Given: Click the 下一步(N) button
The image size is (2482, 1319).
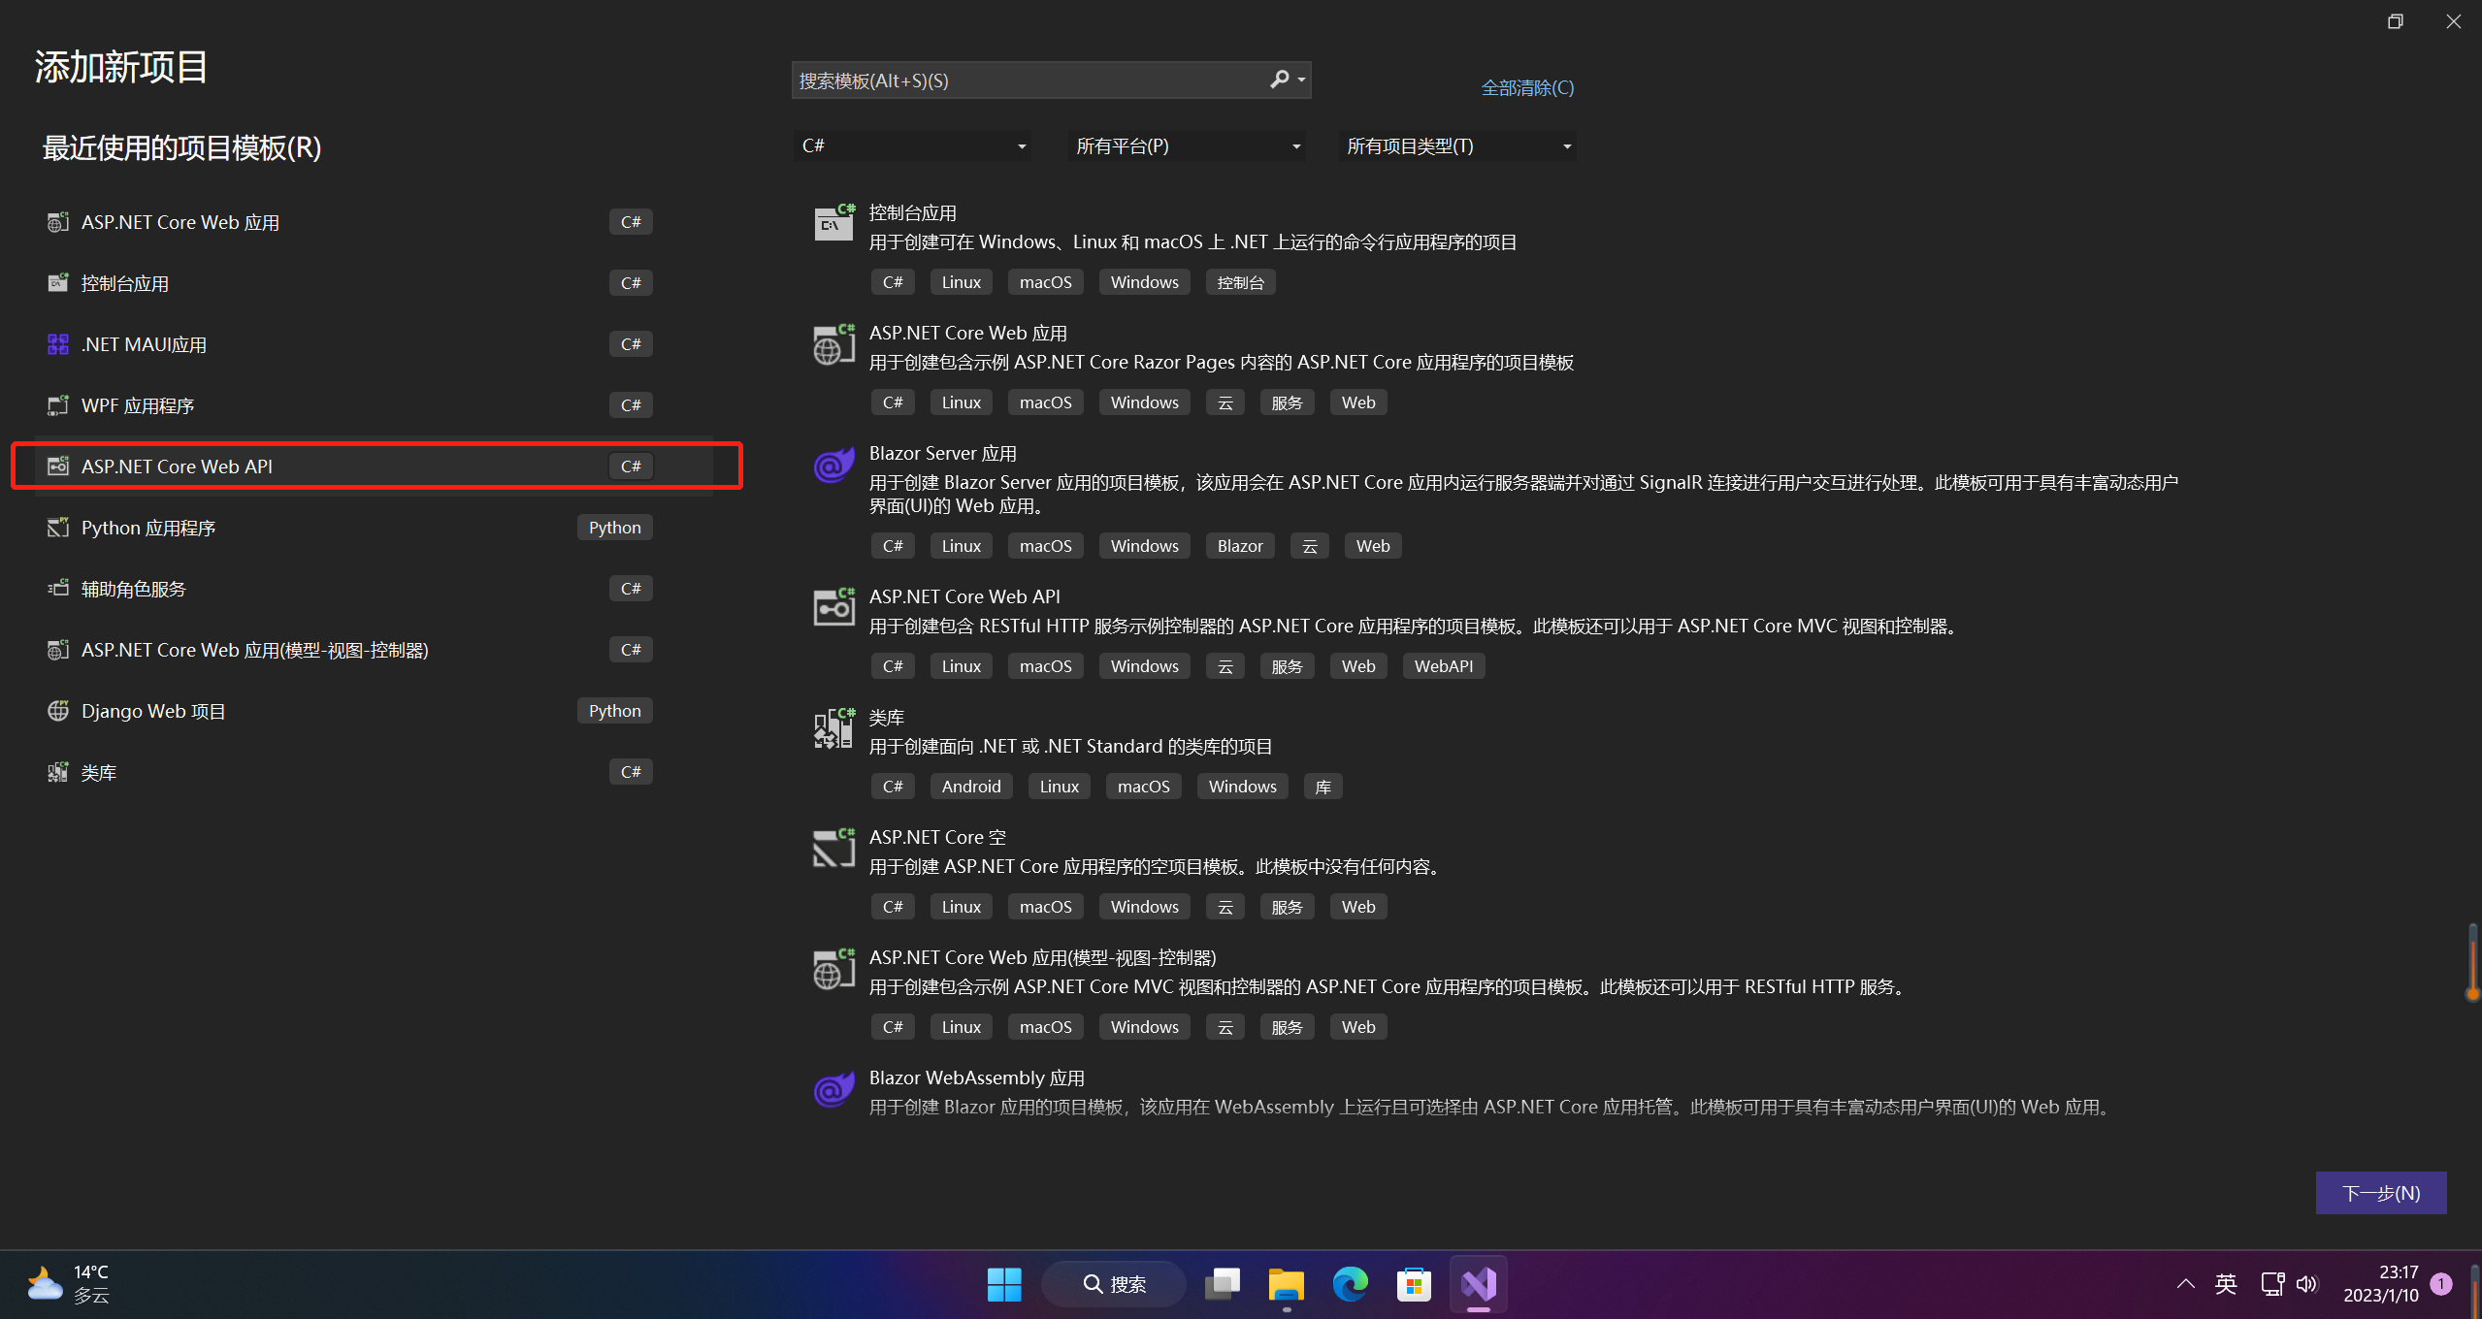Looking at the screenshot, I should [x=2381, y=1193].
